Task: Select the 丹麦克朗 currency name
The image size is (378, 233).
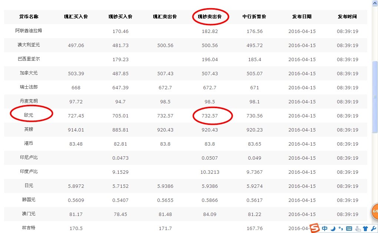Action: tap(29, 101)
